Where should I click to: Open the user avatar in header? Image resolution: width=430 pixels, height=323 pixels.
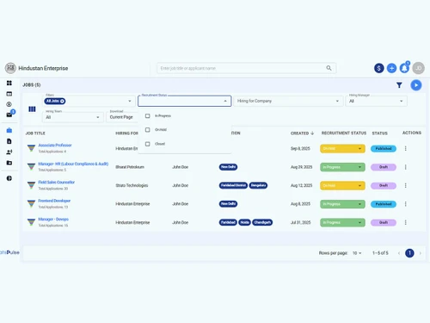(x=418, y=68)
